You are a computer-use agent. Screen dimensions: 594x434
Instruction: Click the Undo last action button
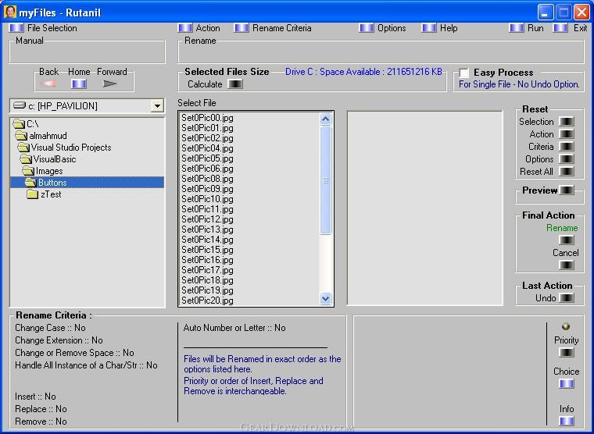pos(567,297)
